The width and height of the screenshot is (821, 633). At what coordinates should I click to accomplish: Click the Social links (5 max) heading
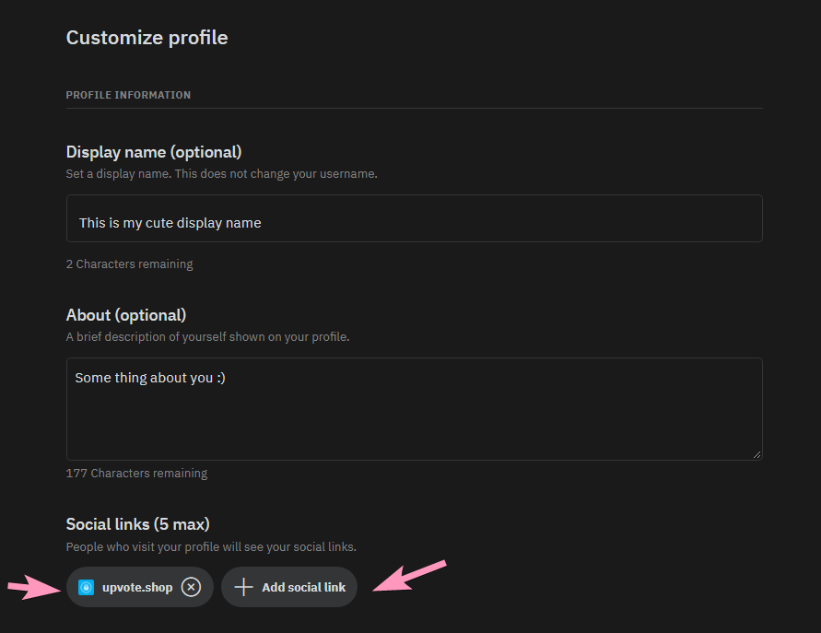(x=137, y=524)
